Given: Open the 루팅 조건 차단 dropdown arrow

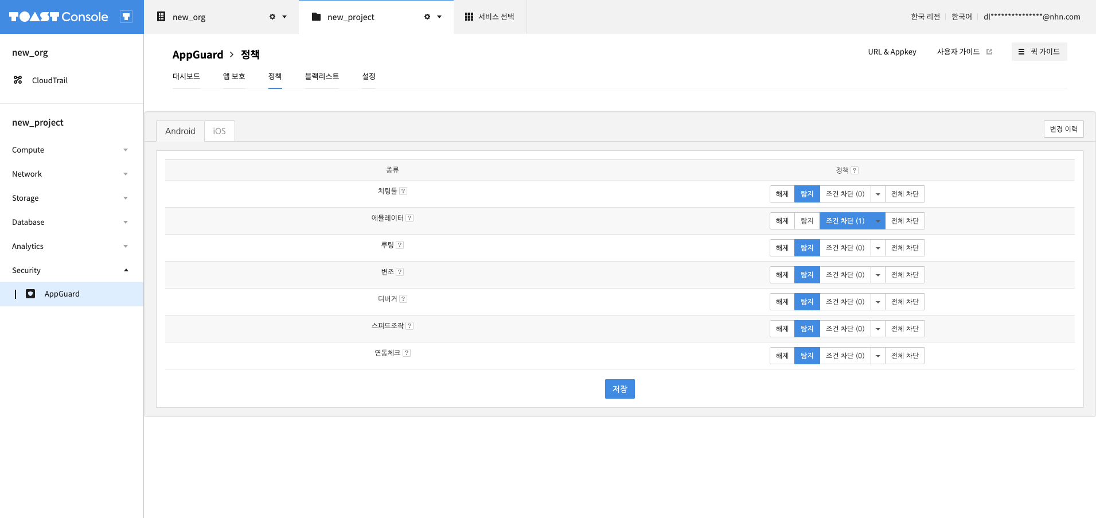Looking at the screenshot, I should (878, 248).
